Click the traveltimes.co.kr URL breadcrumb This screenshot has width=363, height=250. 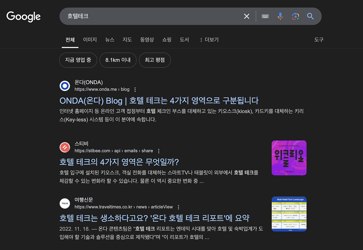(124, 207)
